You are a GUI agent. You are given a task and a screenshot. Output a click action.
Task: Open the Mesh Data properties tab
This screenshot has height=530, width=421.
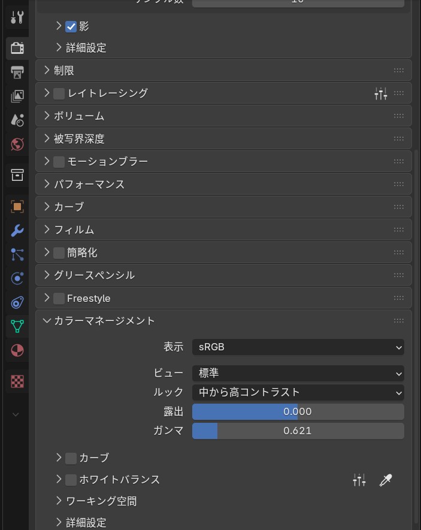(17, 326)
